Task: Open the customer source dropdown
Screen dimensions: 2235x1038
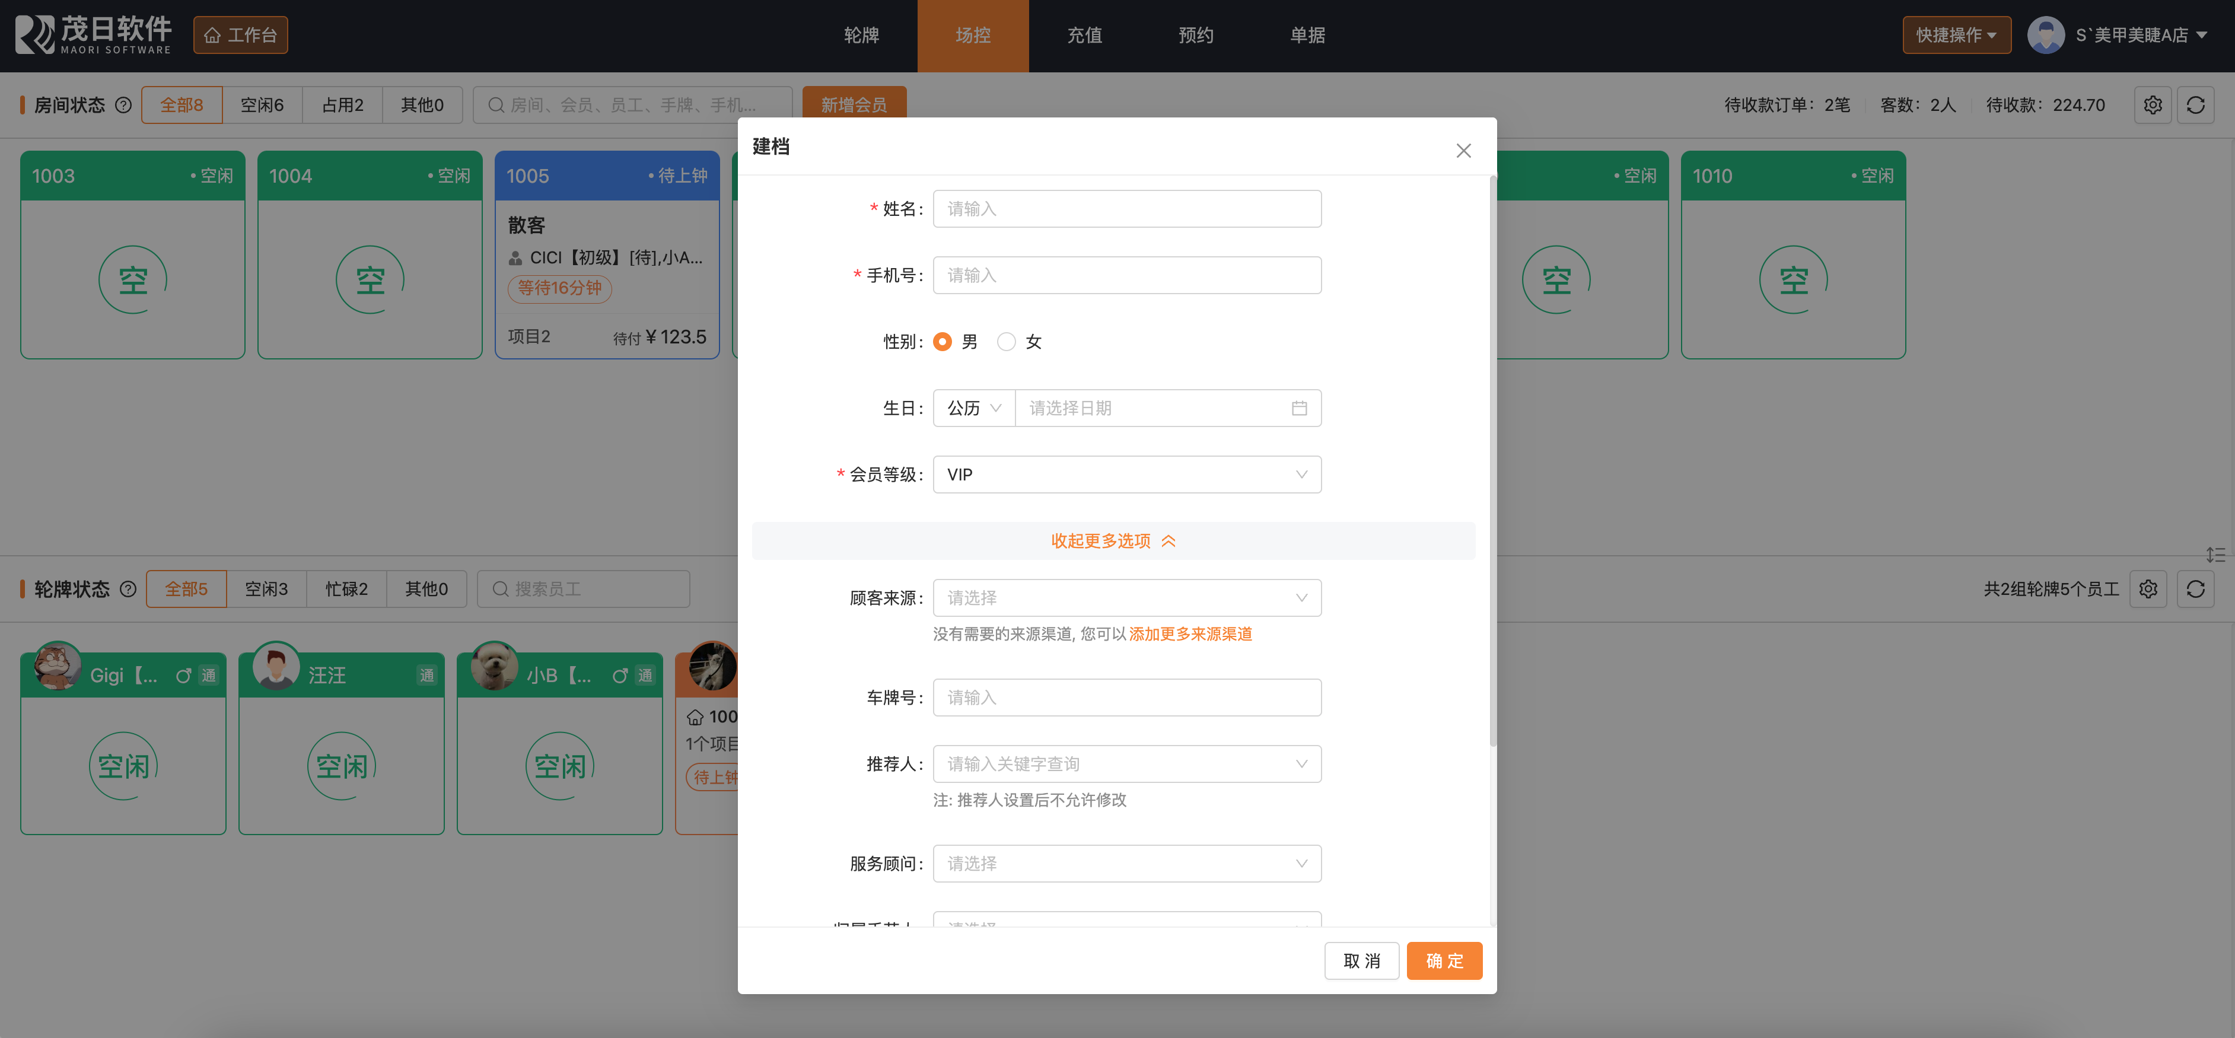Action: tap(1126, 598)
